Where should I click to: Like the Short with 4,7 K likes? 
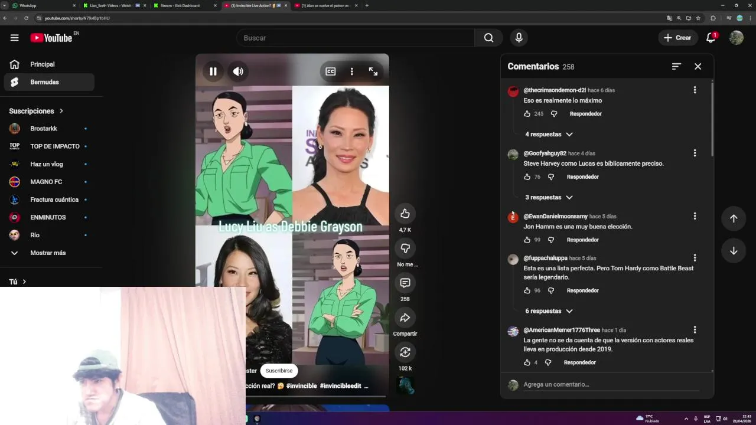pyautogui.click(x=405, y=214)
